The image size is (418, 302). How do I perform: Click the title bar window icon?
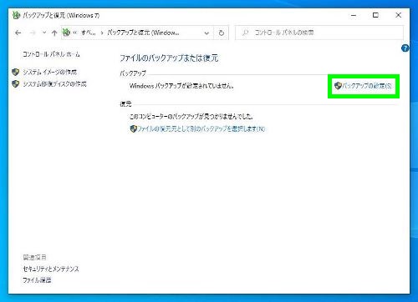point(17,15)
